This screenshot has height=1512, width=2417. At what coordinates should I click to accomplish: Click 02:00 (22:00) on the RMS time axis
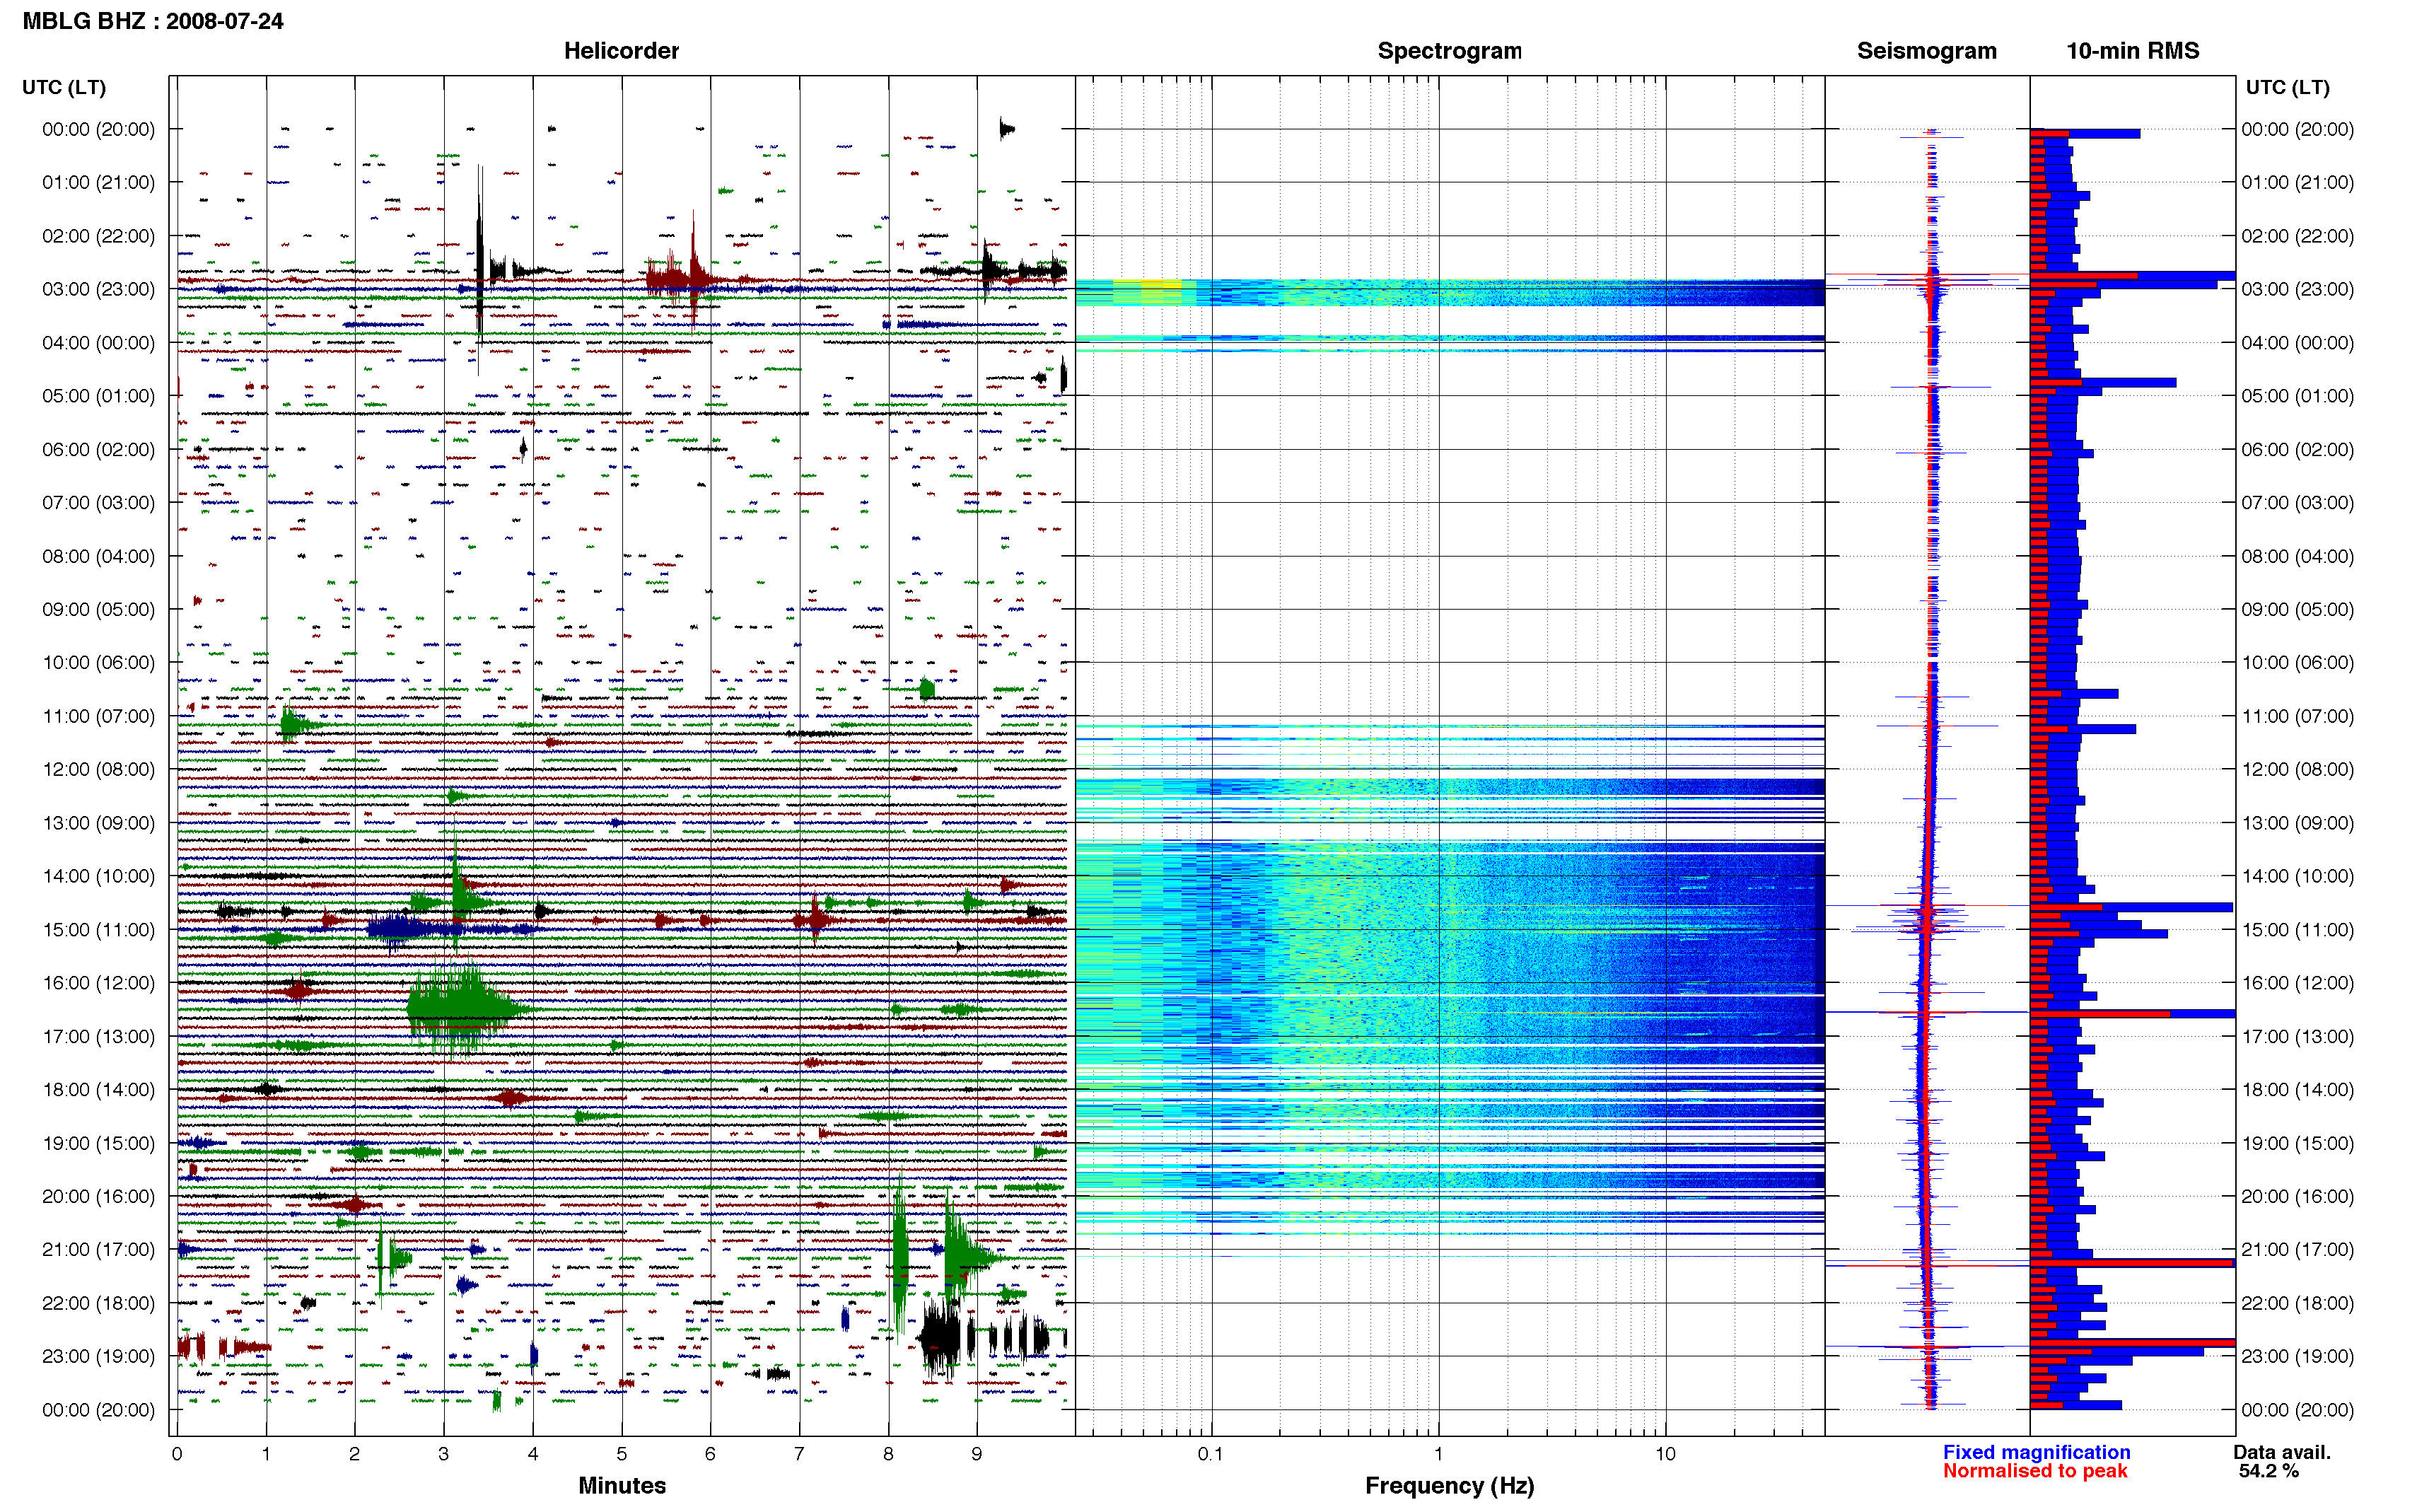point(2297,236)
